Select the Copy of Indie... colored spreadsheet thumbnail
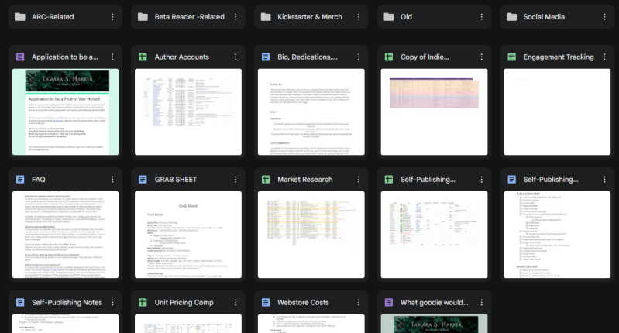Image resolution: width=619 pixels, height=333 pixels. [x=435, y=112]
